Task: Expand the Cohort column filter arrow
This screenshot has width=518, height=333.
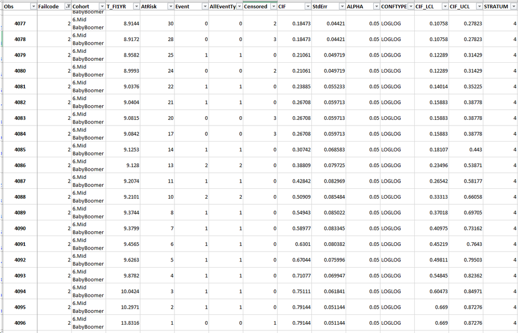Action: (102, 6)
